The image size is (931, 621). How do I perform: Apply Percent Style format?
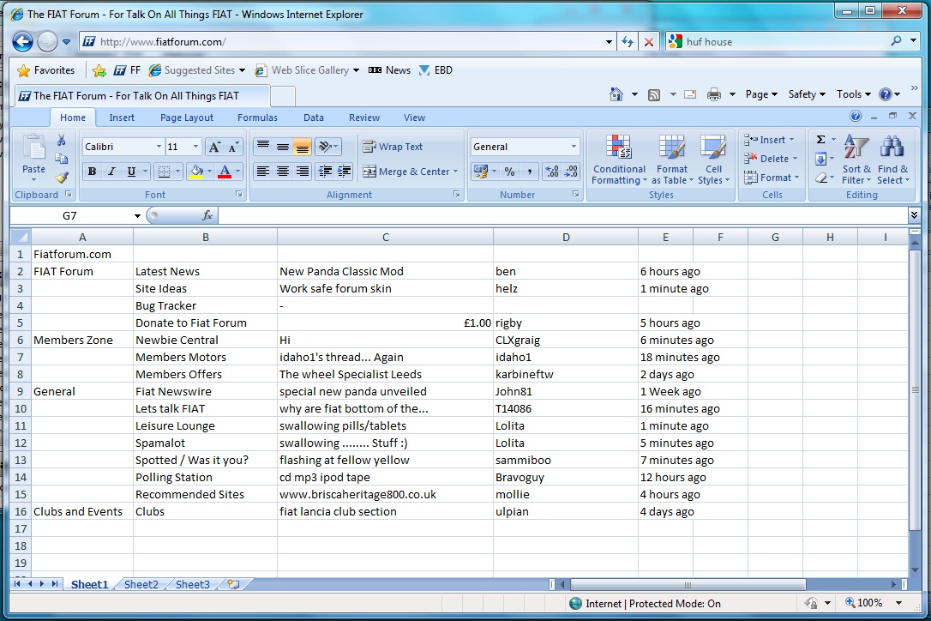click(509, 172)
